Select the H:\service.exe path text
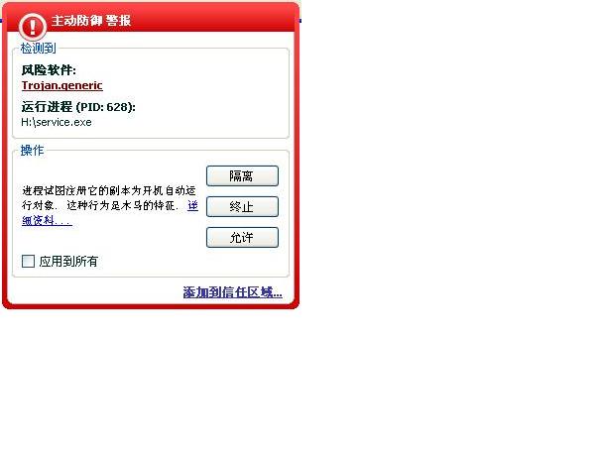This screenshot has width=599, height=451. coord(57,122)
